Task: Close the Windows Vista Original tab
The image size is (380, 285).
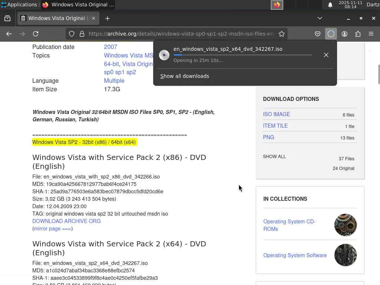Action: pos(94,18)
